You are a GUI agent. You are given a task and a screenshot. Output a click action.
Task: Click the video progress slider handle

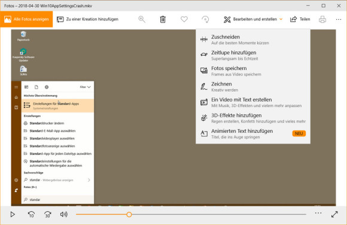pyautogui.click(x=129, y=214)
